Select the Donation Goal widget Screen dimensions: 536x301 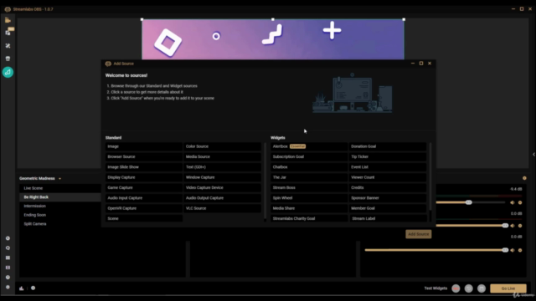point(388,146)
